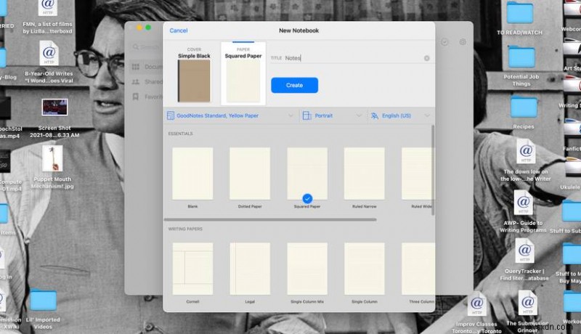This screenshot has width=581, height=334.
Task: Choose the Single Column paper
Action: click(x=365, y=269)
